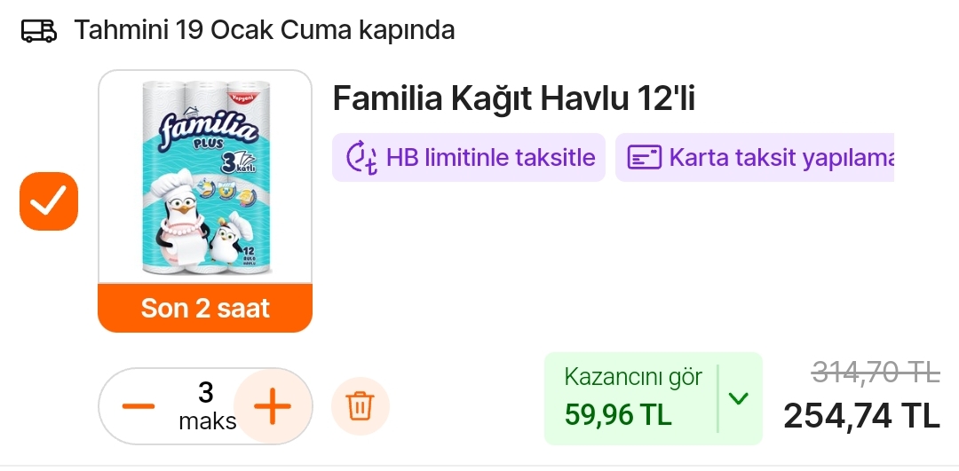Image resolution: width=959 pixels, height=471 pixels.
Task: Click the credit card icon in the Karta taksit chip
Action: coord(645,158)
